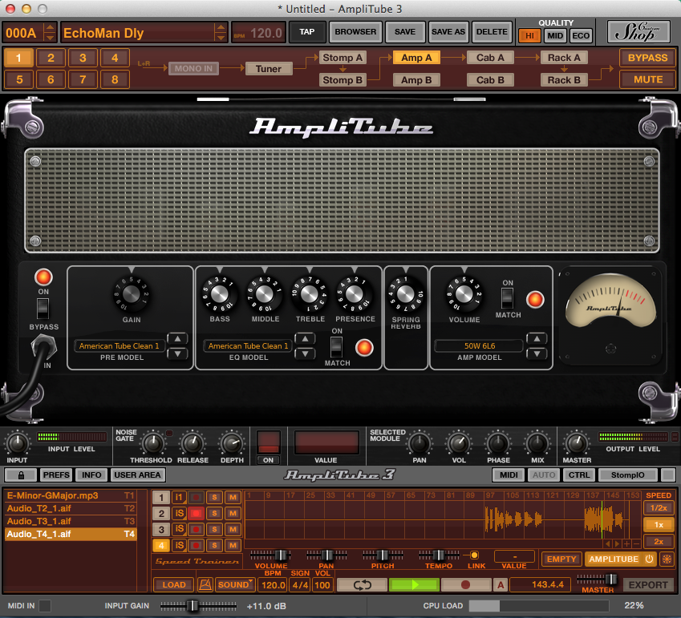Open the Custom Shop logo button
The width and height of the screenshot is (681, 618).
coord(638,32)
